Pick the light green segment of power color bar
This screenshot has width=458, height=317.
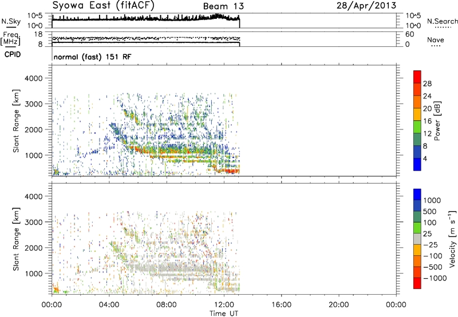click(417, 126)
